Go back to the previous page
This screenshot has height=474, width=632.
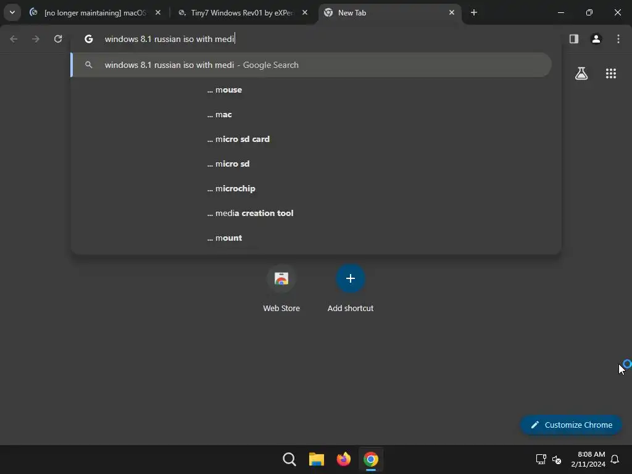(14, 39)
